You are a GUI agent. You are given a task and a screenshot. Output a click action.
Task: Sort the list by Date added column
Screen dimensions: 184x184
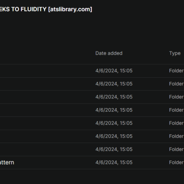109,53
